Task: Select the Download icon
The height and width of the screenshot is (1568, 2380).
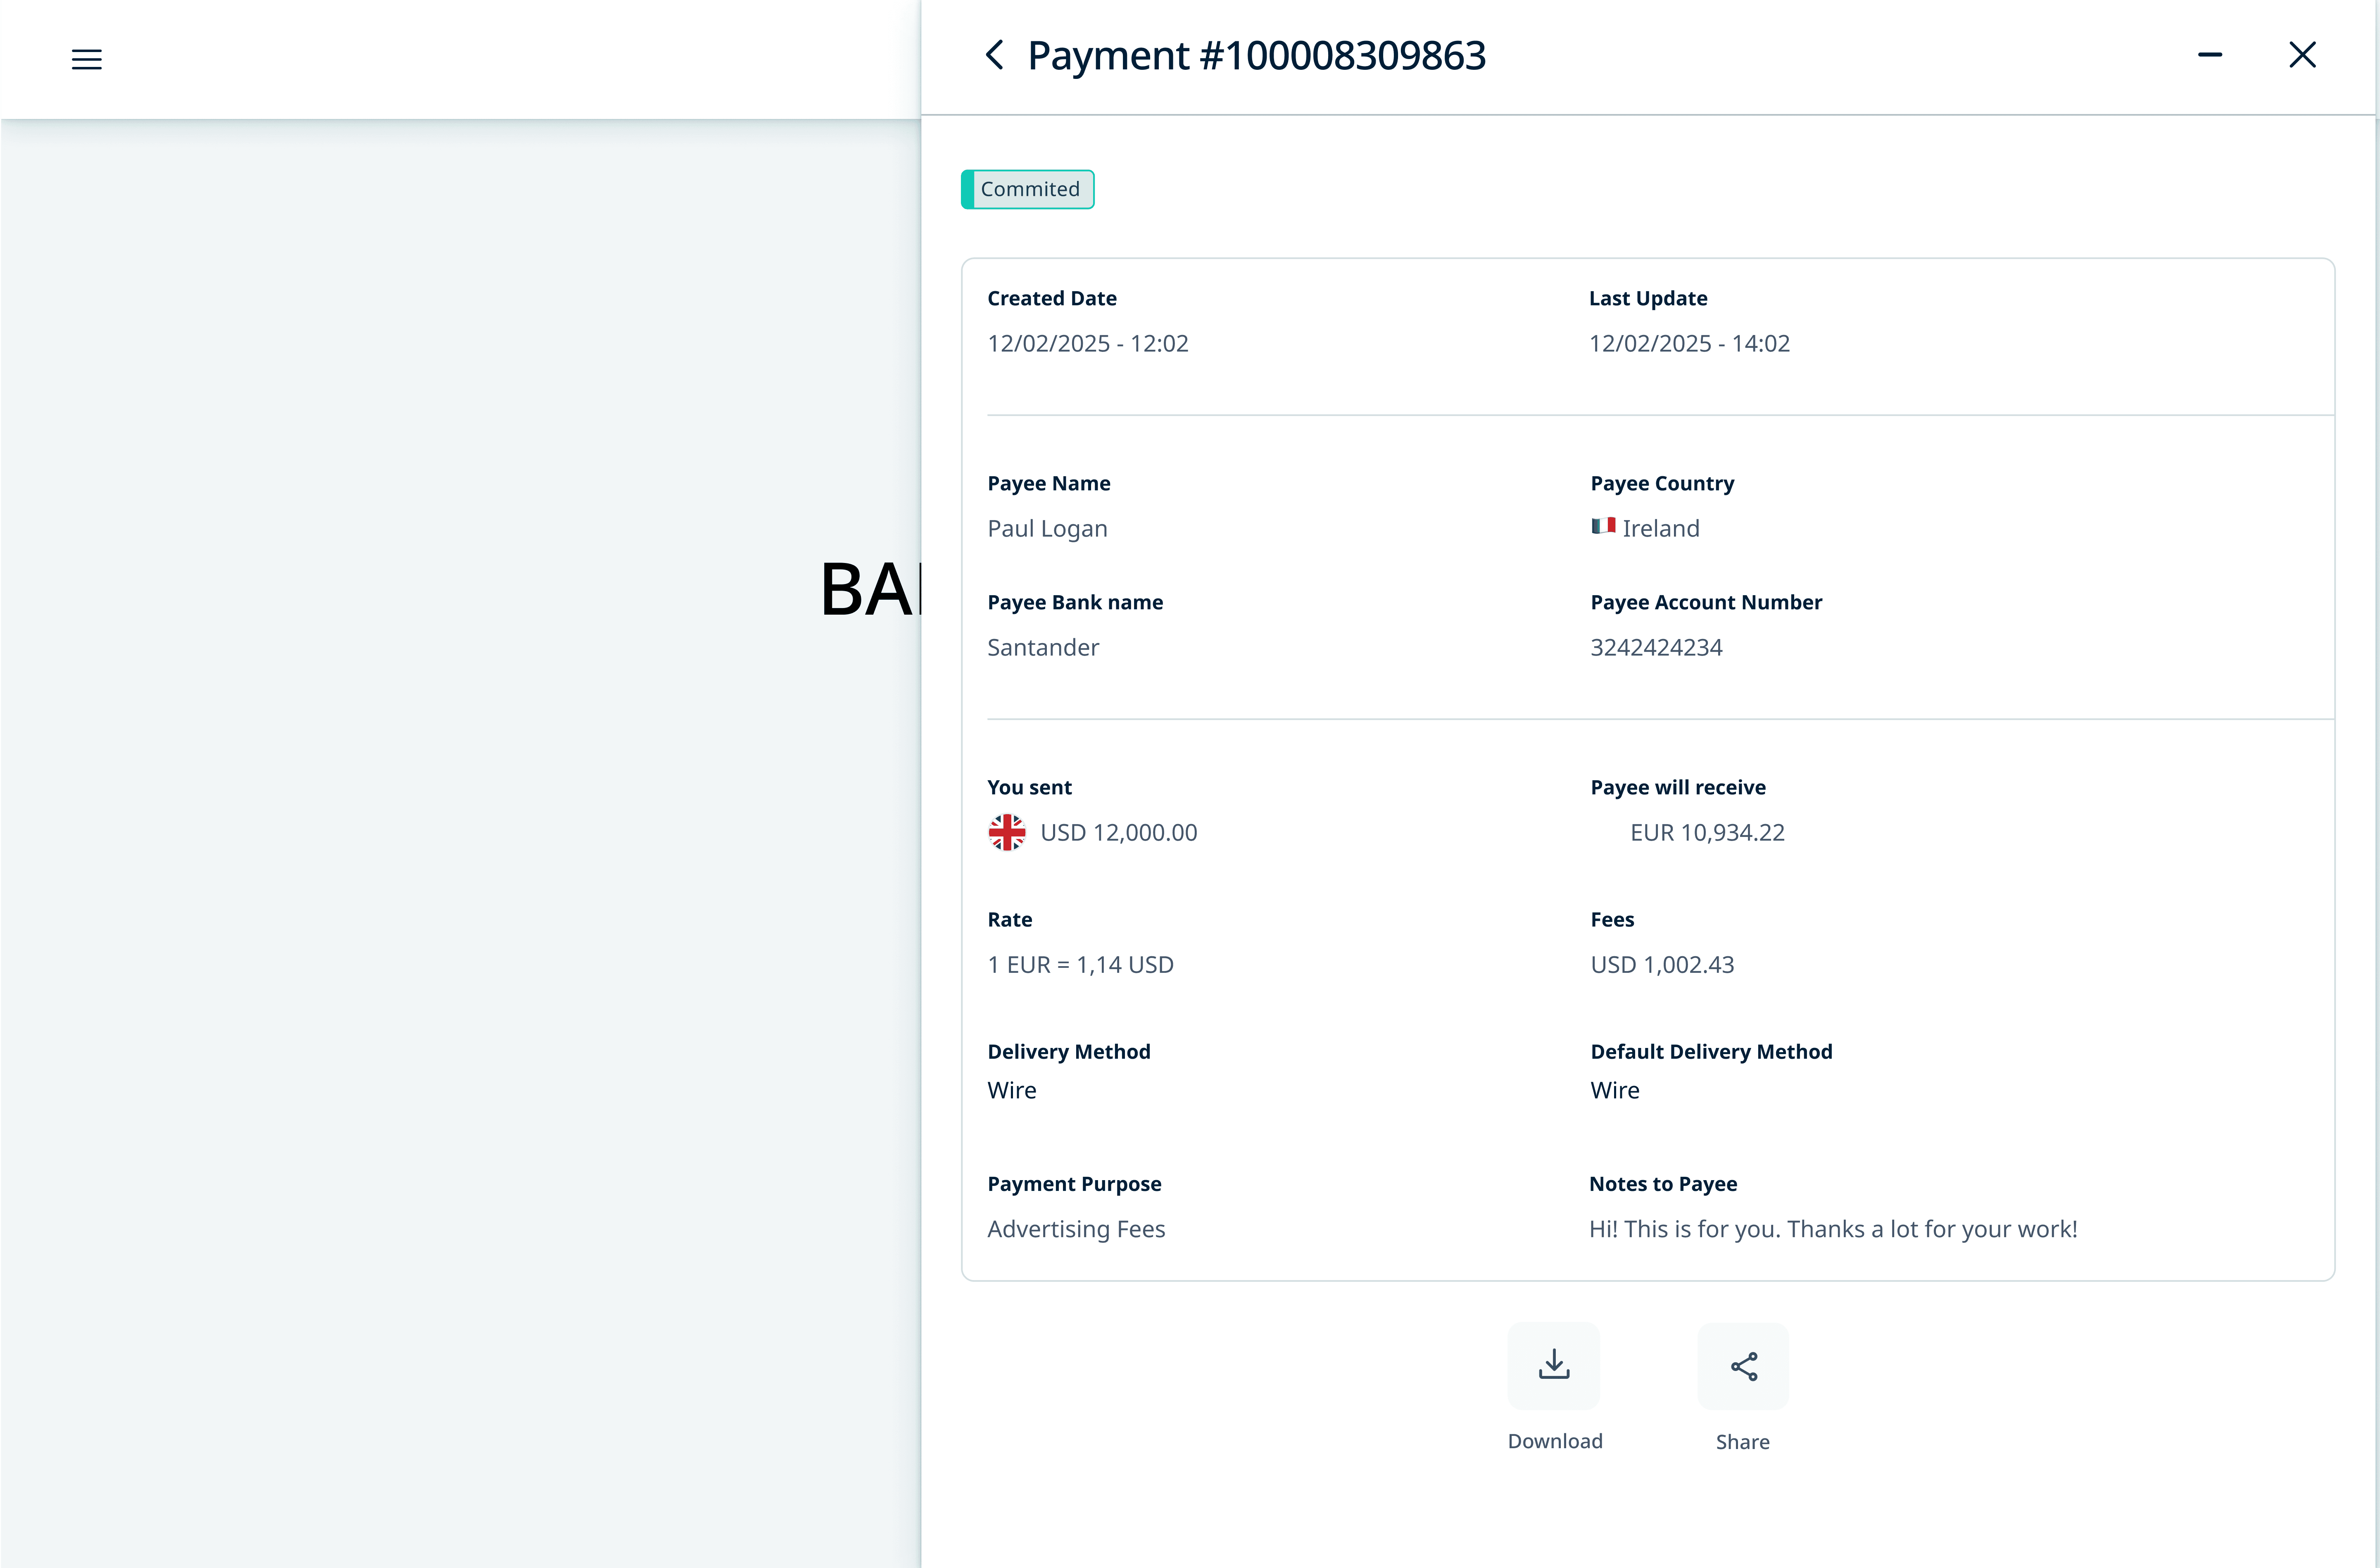Action: (1553, 1365)
